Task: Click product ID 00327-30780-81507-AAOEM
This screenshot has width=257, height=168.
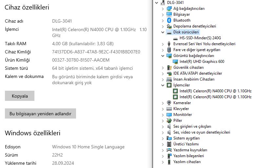Action: 81,60
